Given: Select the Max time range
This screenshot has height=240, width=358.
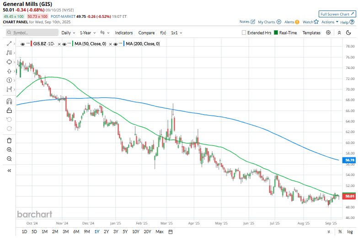Looking at the screenshot, I should point(160,232).
